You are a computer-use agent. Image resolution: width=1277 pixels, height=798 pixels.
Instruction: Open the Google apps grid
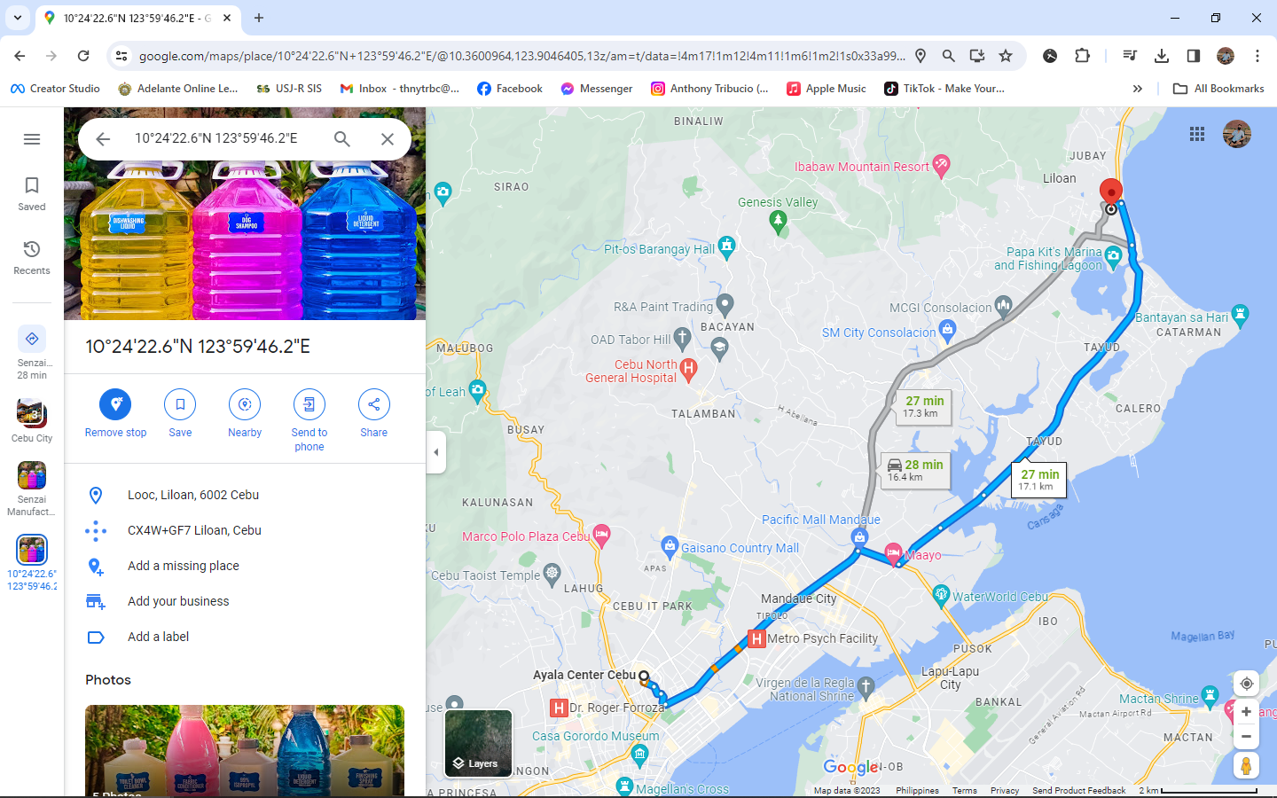click(x=1197, y=134)
